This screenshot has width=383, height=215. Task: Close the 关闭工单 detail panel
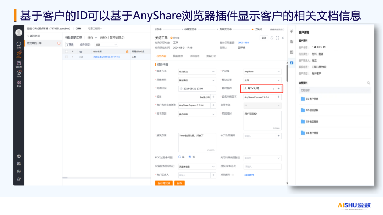point(283,38)
